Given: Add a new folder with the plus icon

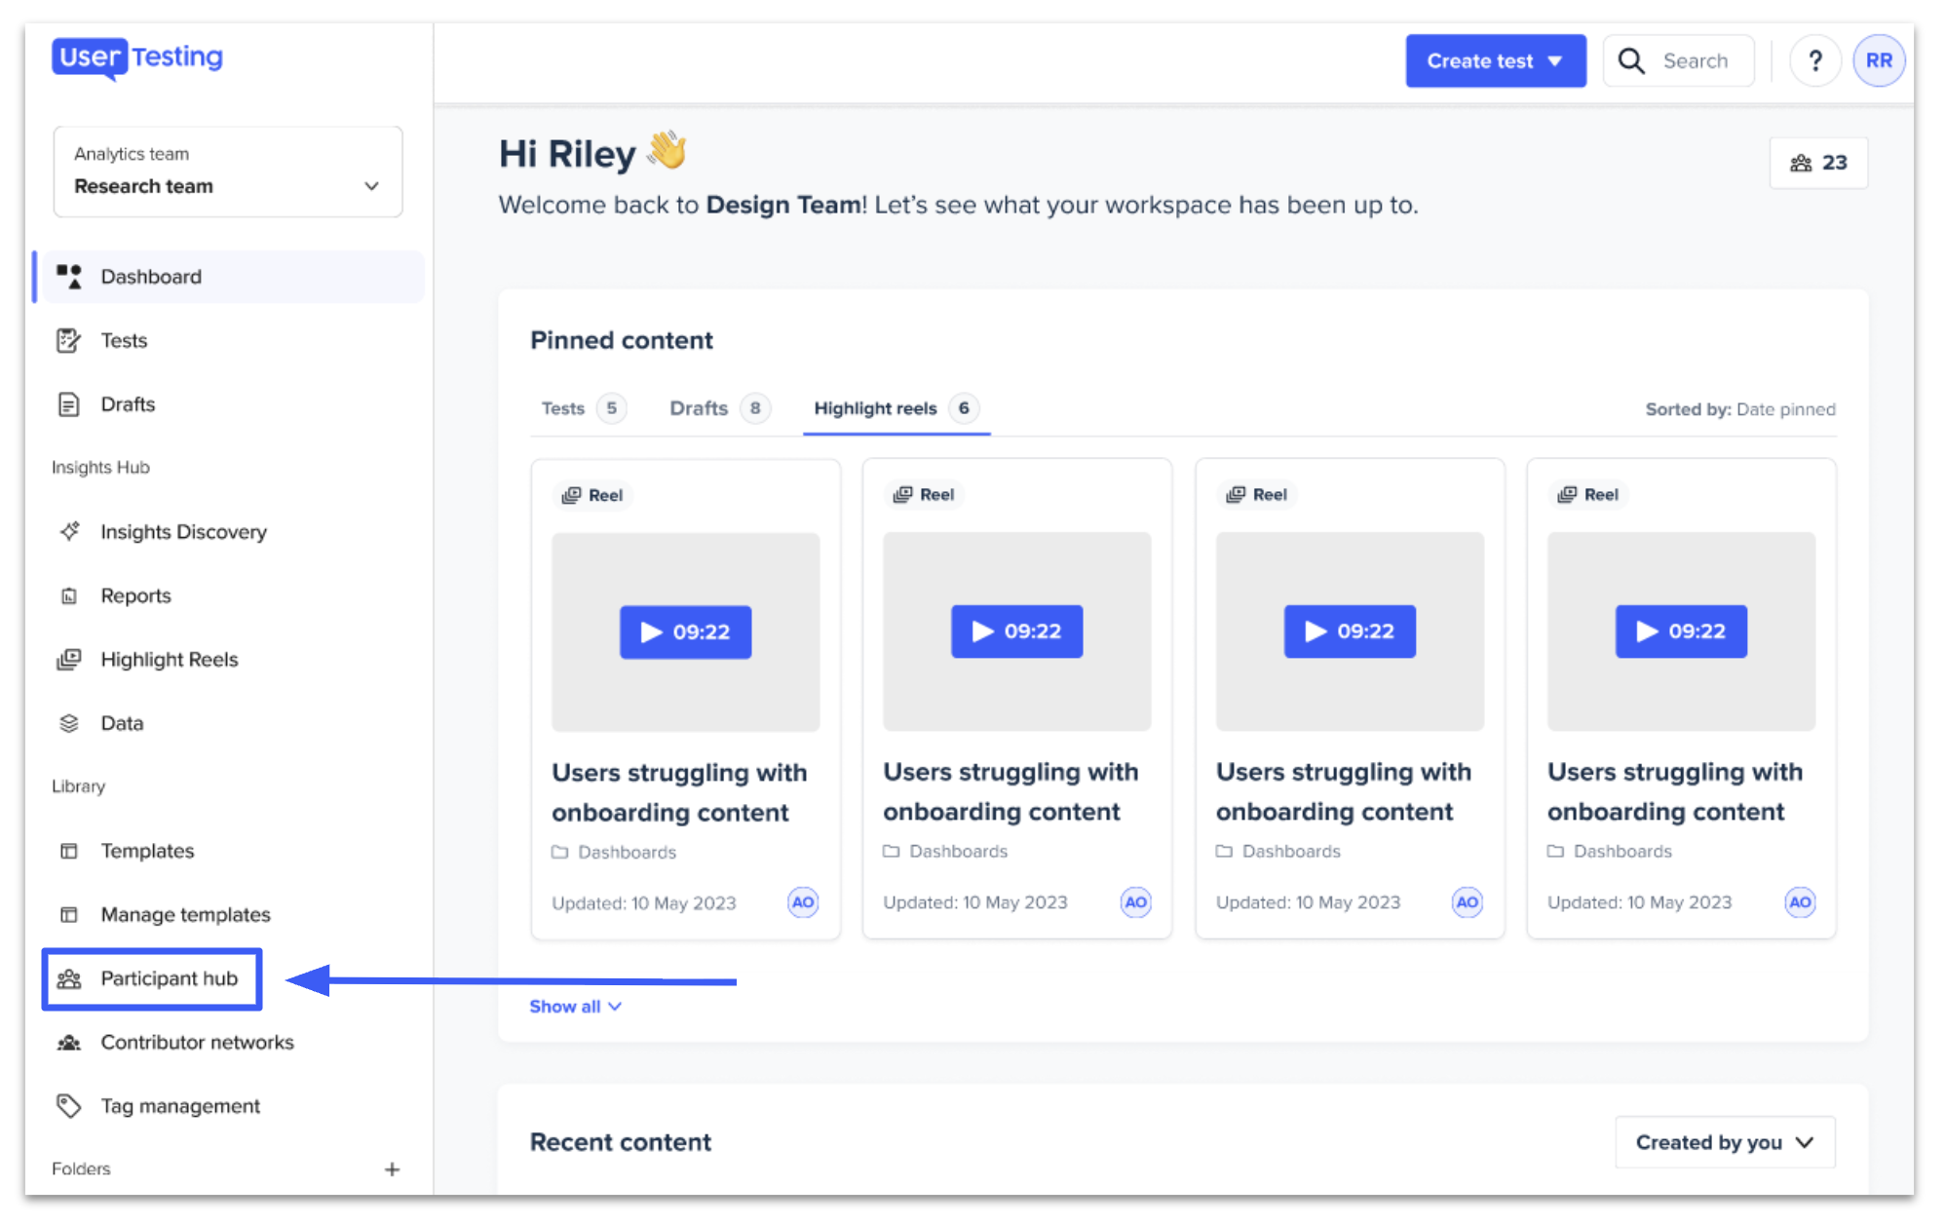Looking at the screenshot, I should [x=392, y=1169].
